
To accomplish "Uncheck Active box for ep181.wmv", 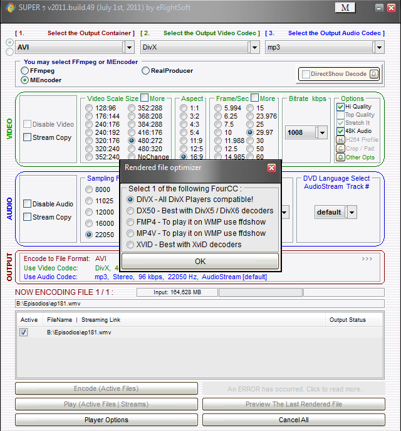I will pyautogui.click(x=24, y=333).
